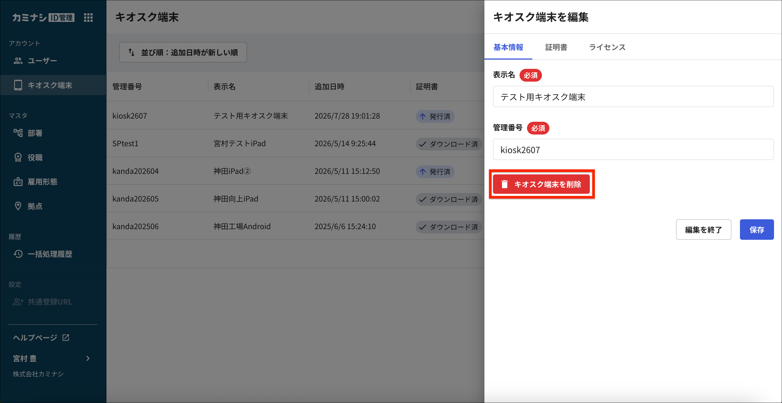782x403 pixels.
Task: Expand the 宮村 豊 account chevron
Action: pyautogui.click(x=88, y=358)
